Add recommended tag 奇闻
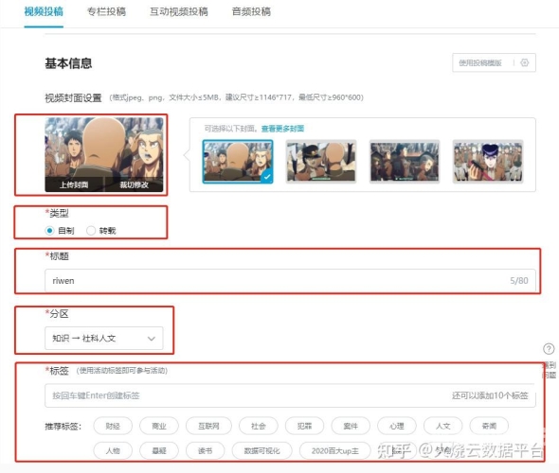The width and height of the screenshot is (559, 473). tap(489, 426)
